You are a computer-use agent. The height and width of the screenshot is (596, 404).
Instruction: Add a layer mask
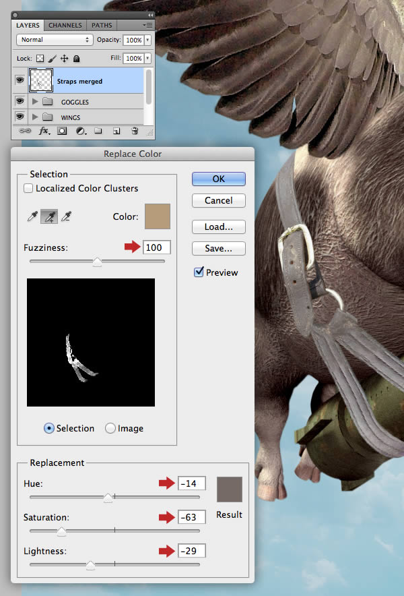click(62, 131)
